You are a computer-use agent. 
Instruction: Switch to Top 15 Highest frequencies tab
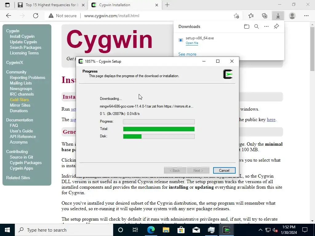(x=51, y=5)
